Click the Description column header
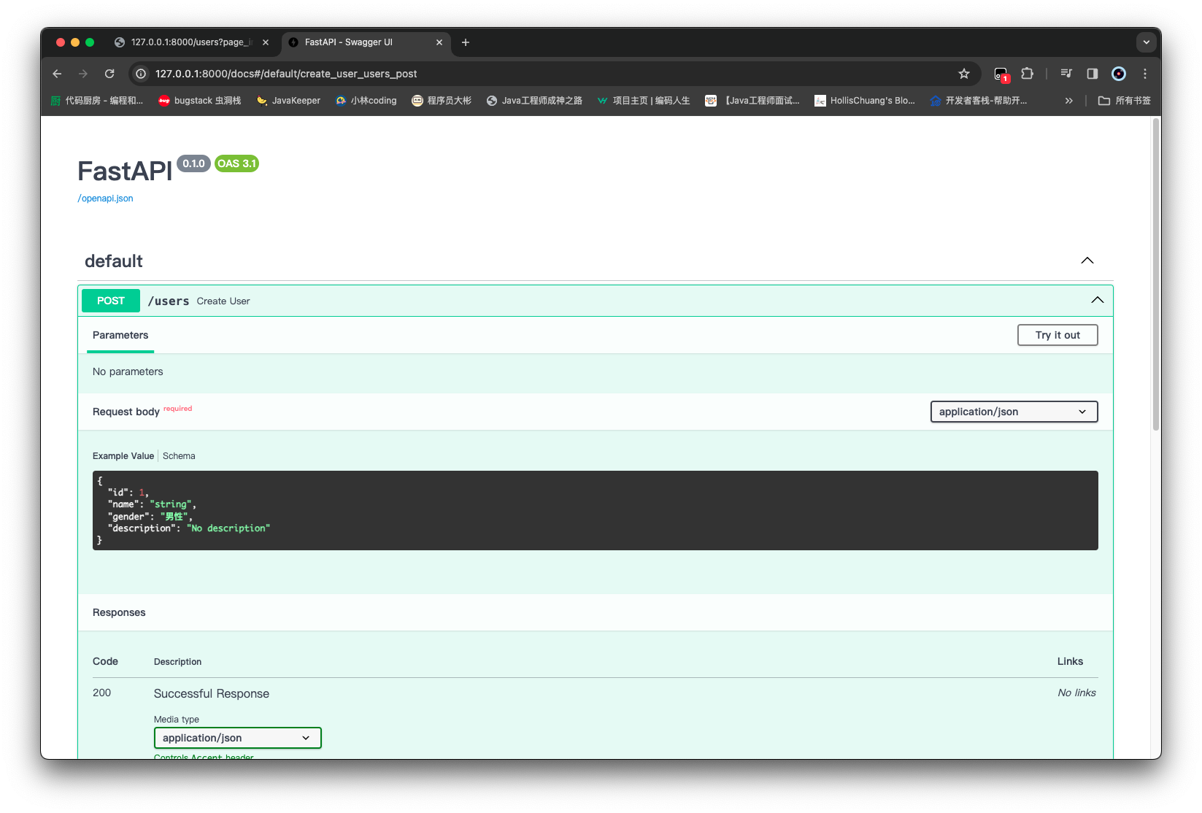 click(x=177, y=662)
